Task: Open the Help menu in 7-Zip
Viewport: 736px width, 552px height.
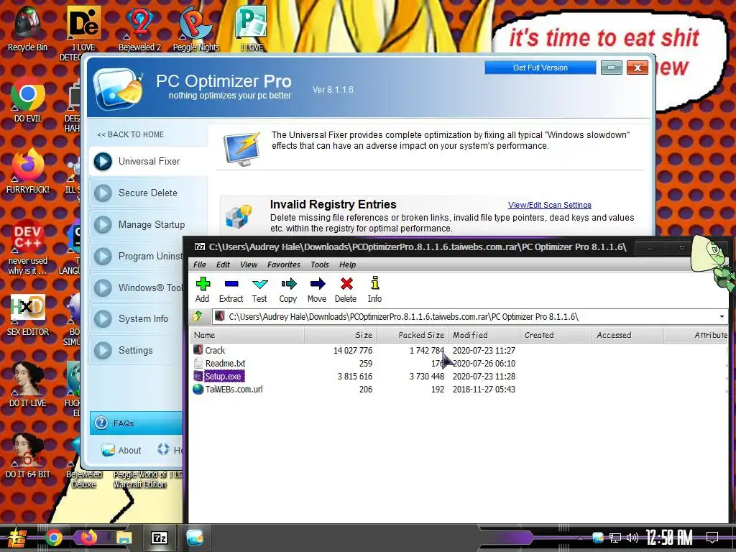Action: click(347, 264)
